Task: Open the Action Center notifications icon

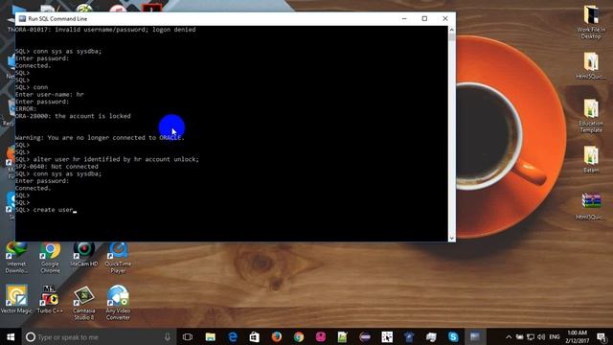Action: coord(602,336)
